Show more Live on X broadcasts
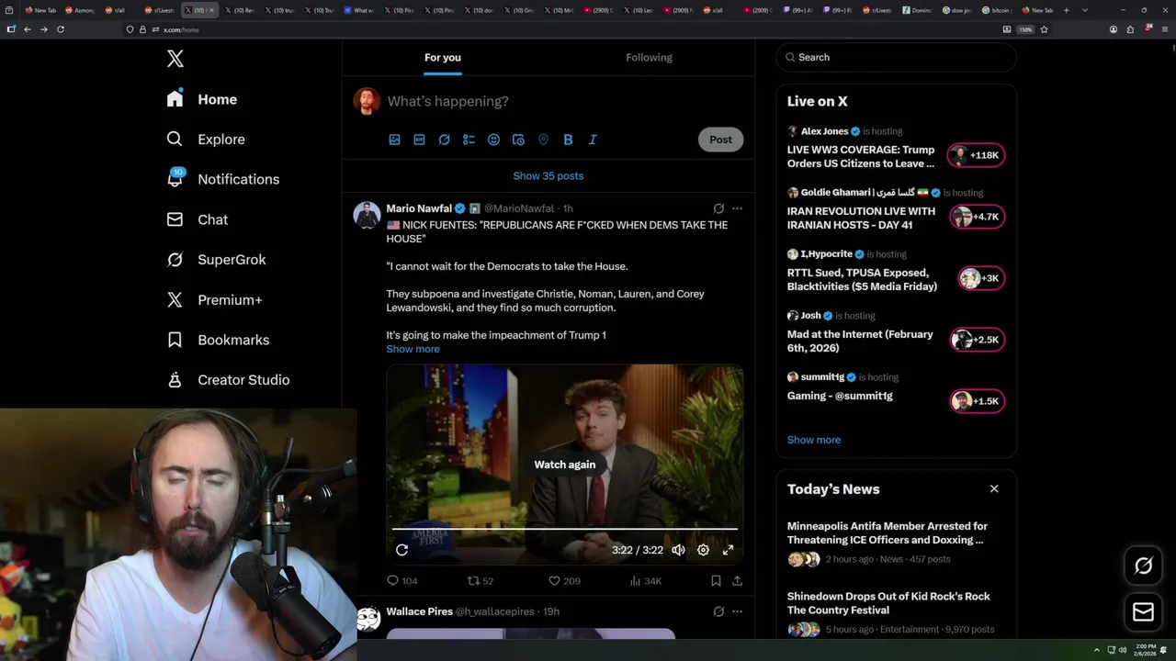The height and width of the screenshot is (661, 1176). [x=814, y=440]
